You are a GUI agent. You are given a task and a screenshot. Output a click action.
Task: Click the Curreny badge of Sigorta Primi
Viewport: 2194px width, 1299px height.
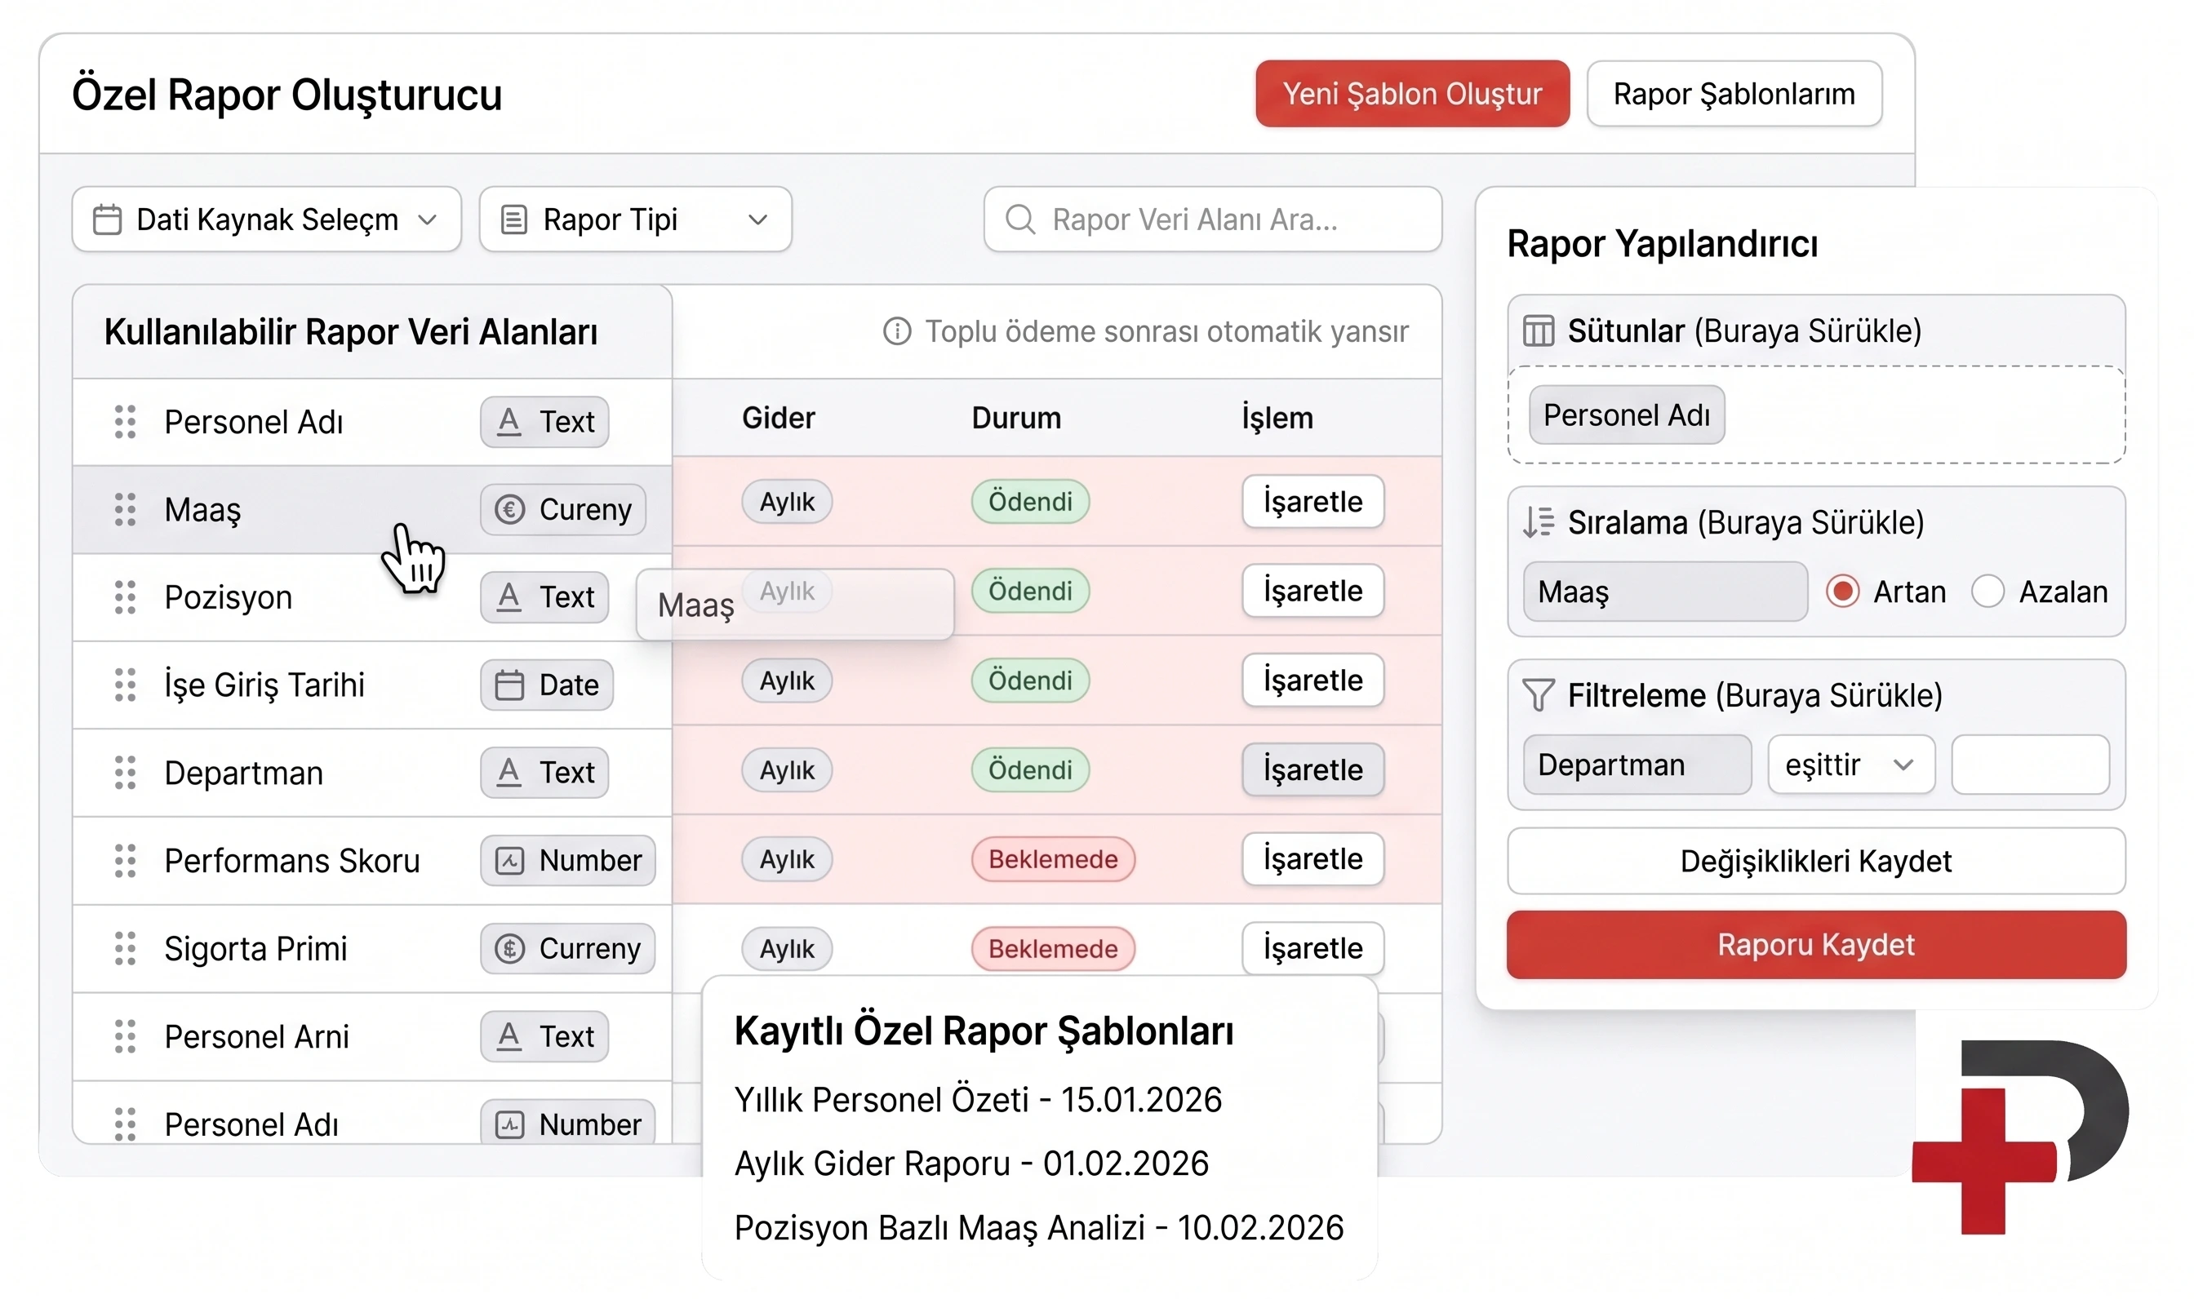tap(567, 948)
